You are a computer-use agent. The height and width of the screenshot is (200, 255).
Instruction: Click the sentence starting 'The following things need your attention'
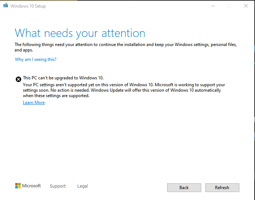click(x=126, y=47)
